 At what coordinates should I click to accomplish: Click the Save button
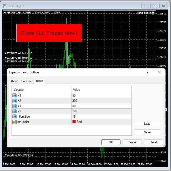click(x=147, y=132)
